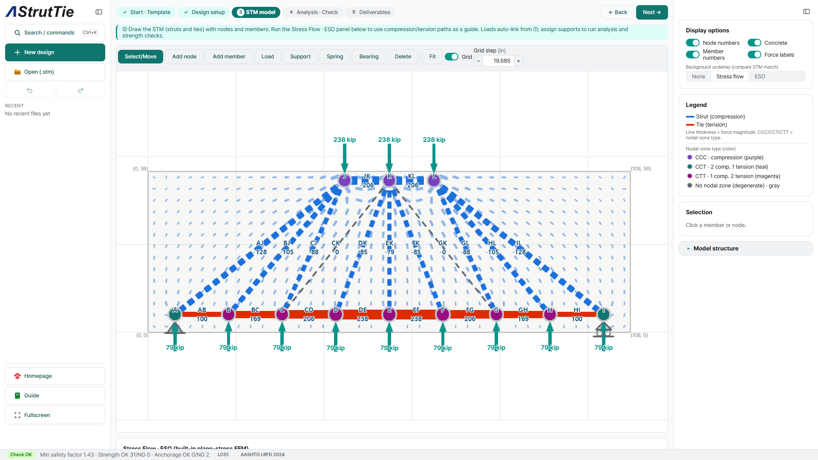Expand the Model structure section

(x=746, y=248)
